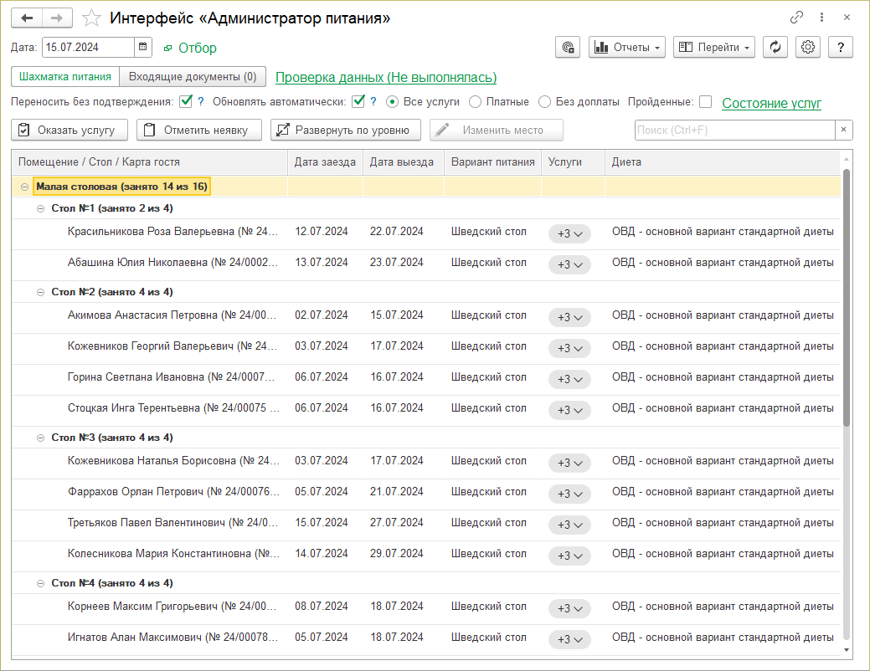Viewport: 870px width, 671px height.
Task: Click the 'Поиск (Ctrl+F)' search field
Action: click(734, 130)
